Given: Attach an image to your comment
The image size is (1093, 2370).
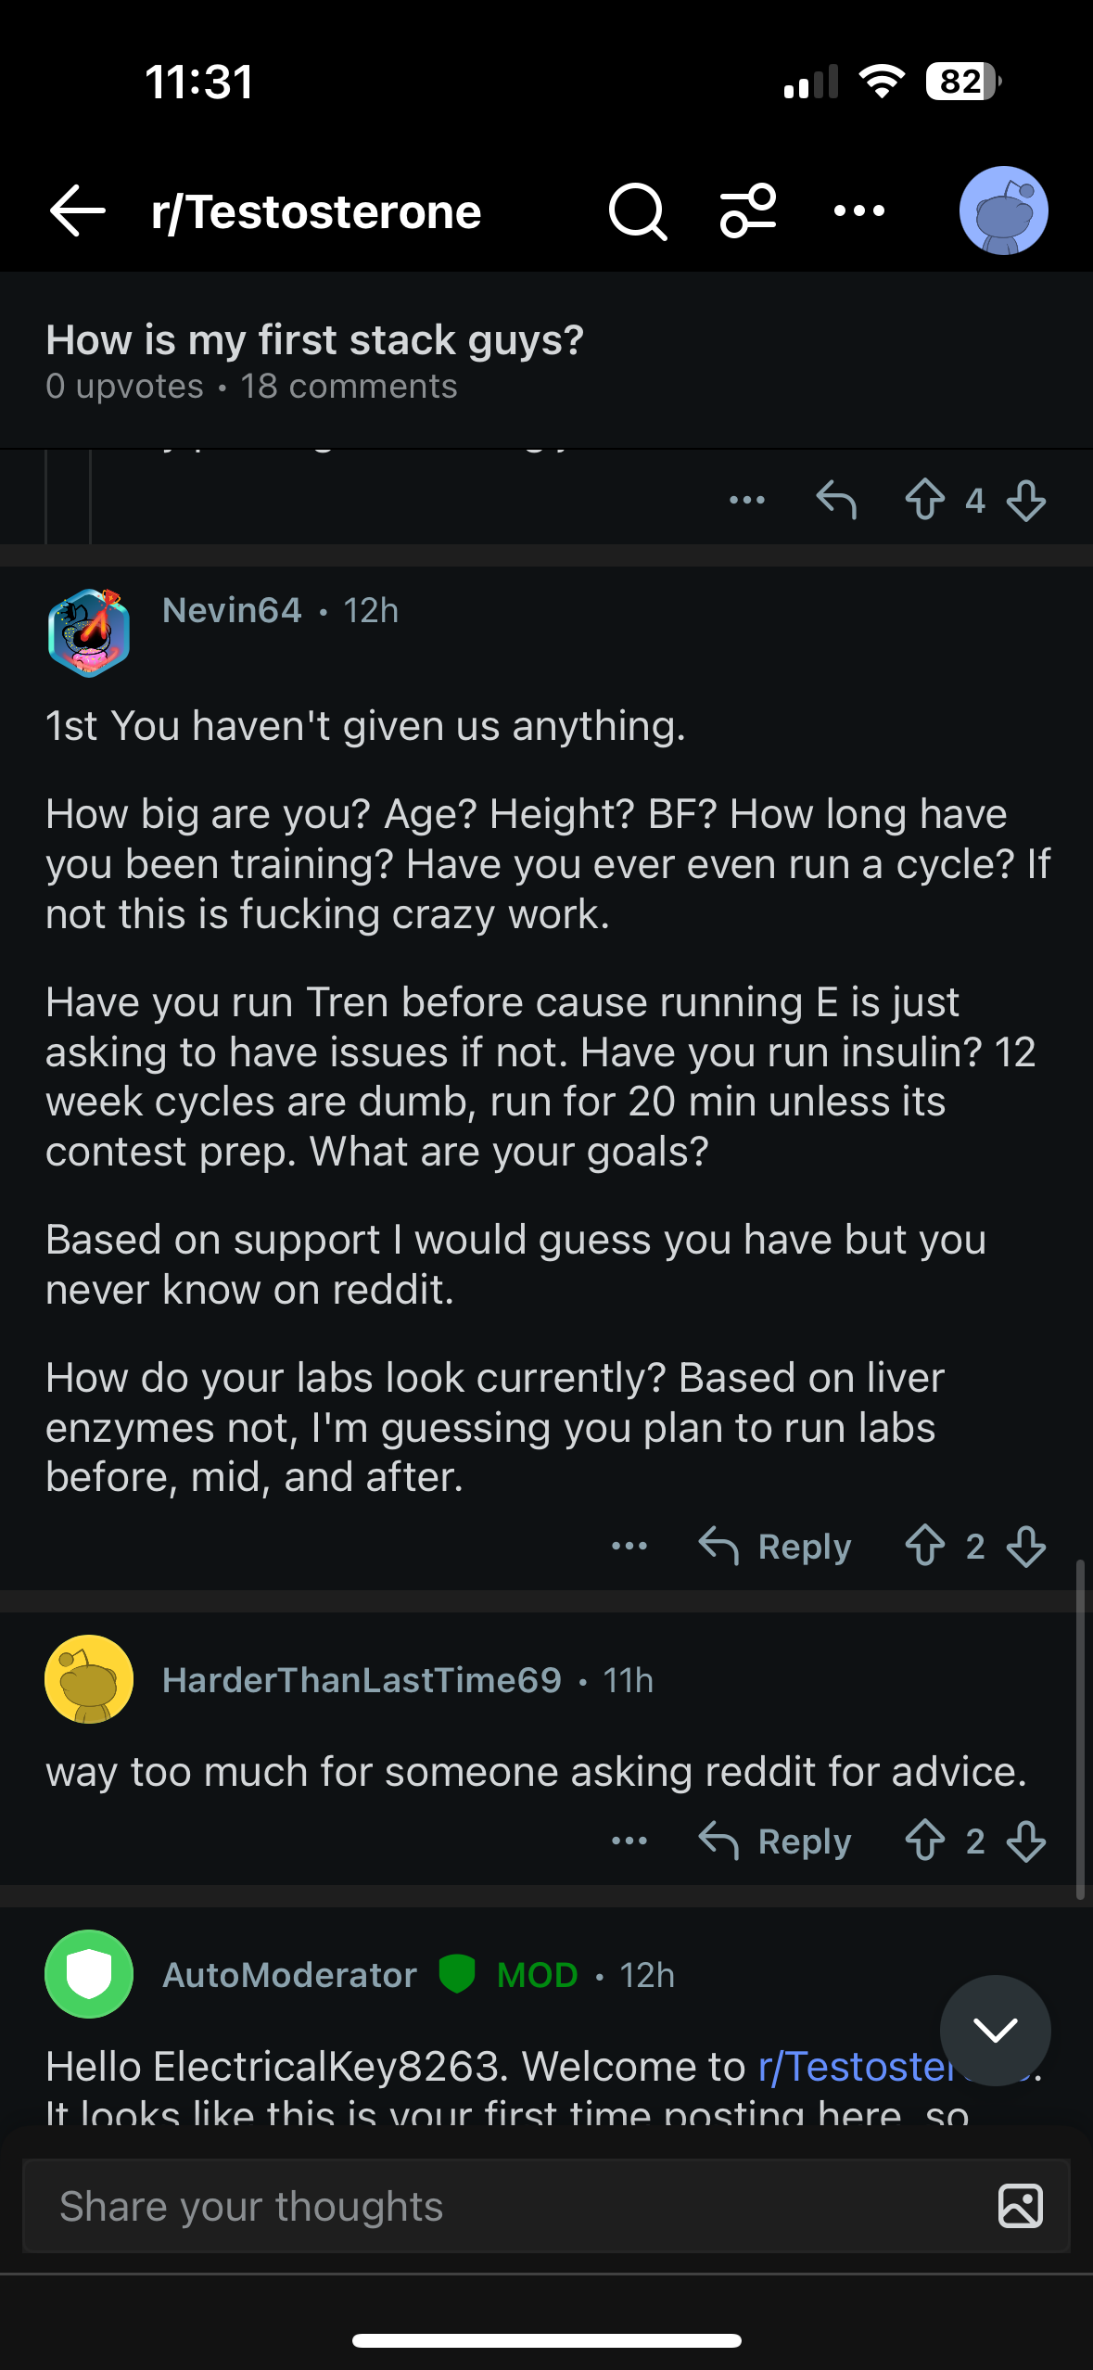Looking at the screenshot, I should [1020, 2206].
